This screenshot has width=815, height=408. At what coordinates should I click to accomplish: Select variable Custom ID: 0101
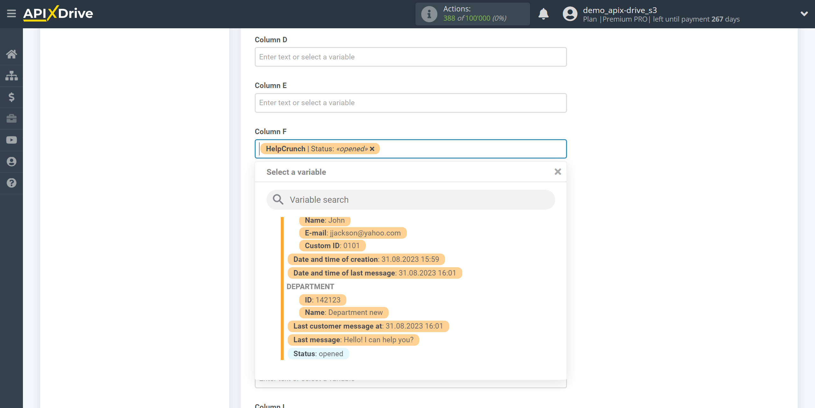[x=332, y=246]
